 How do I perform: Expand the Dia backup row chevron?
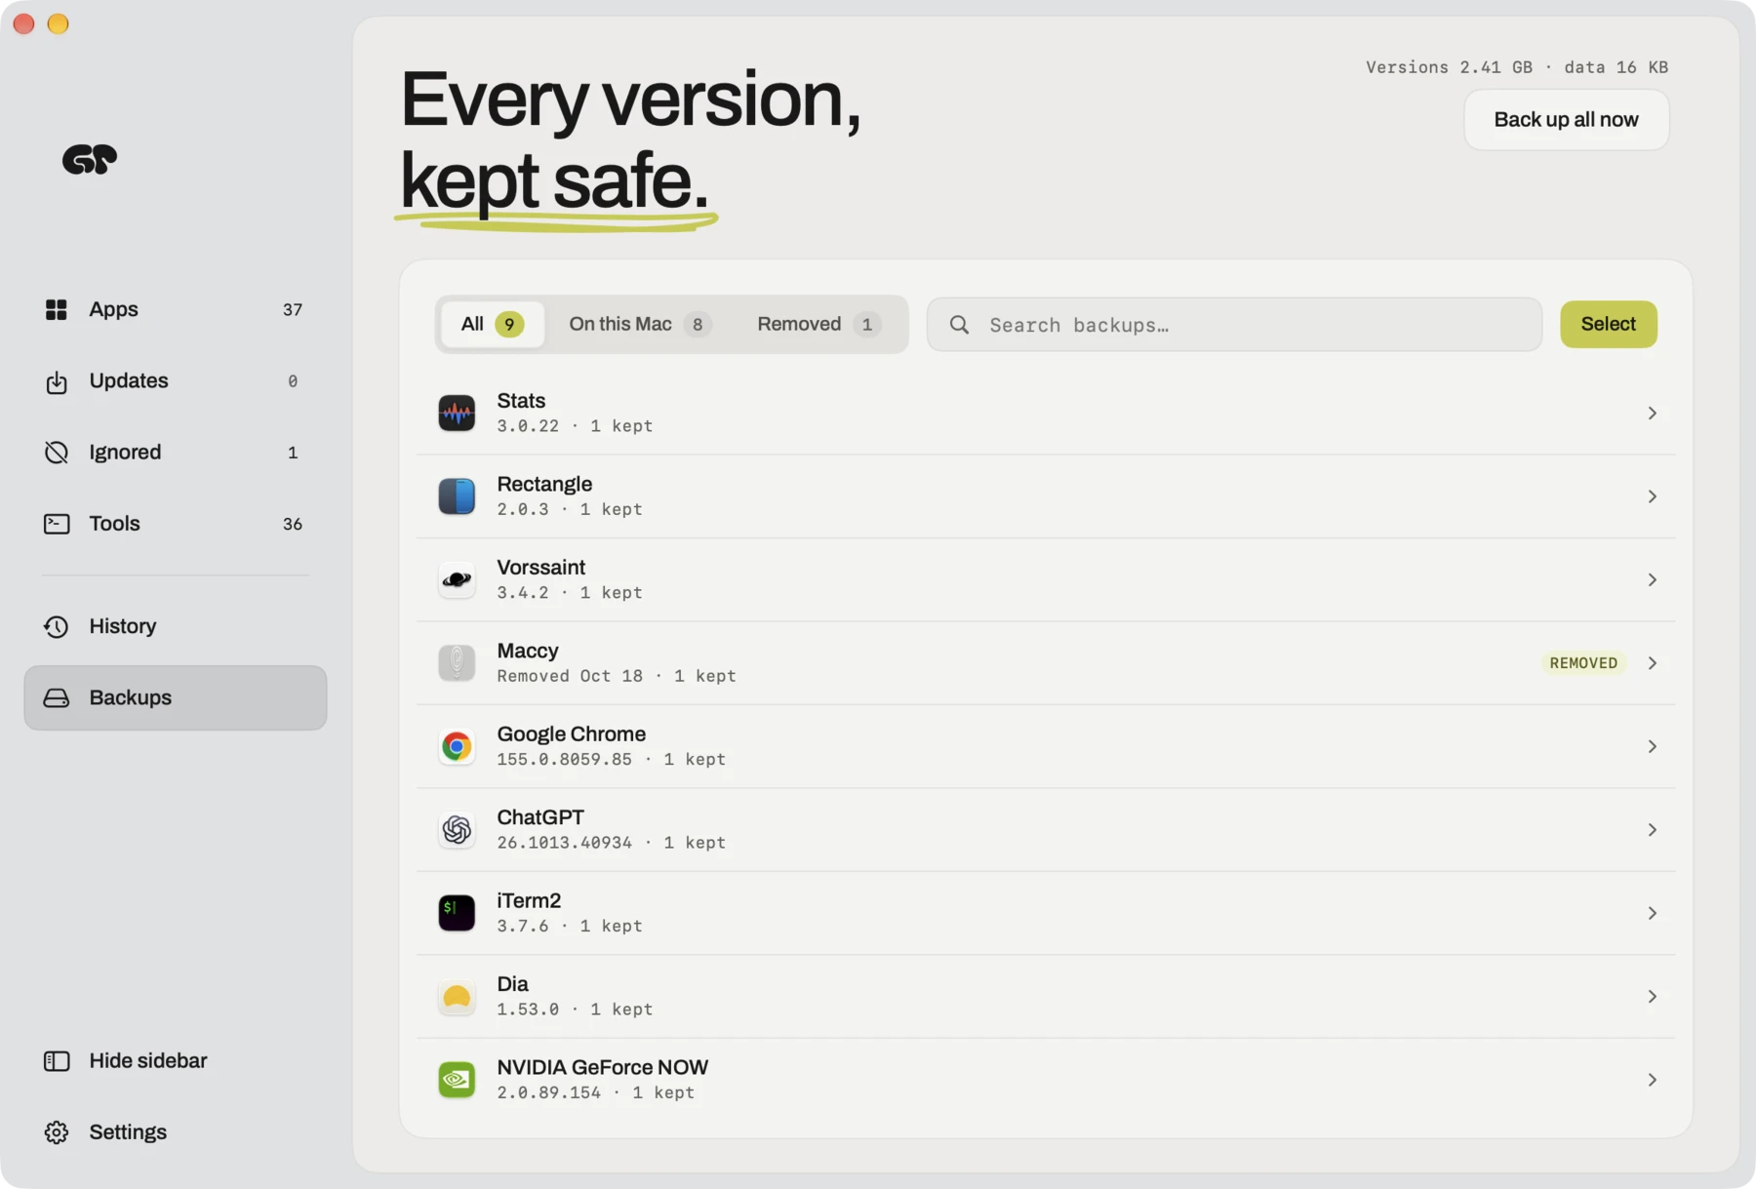point(1653,997)
